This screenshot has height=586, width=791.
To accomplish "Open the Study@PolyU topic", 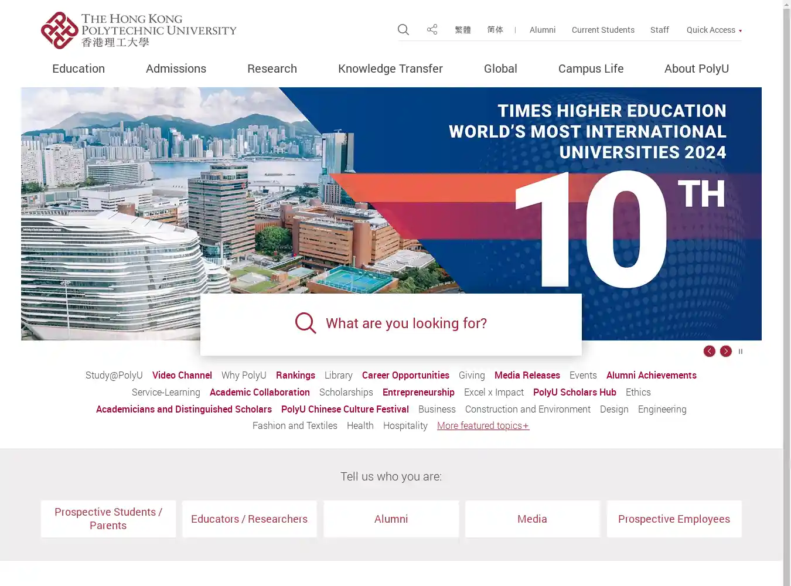I will click(x=114, y=375).
